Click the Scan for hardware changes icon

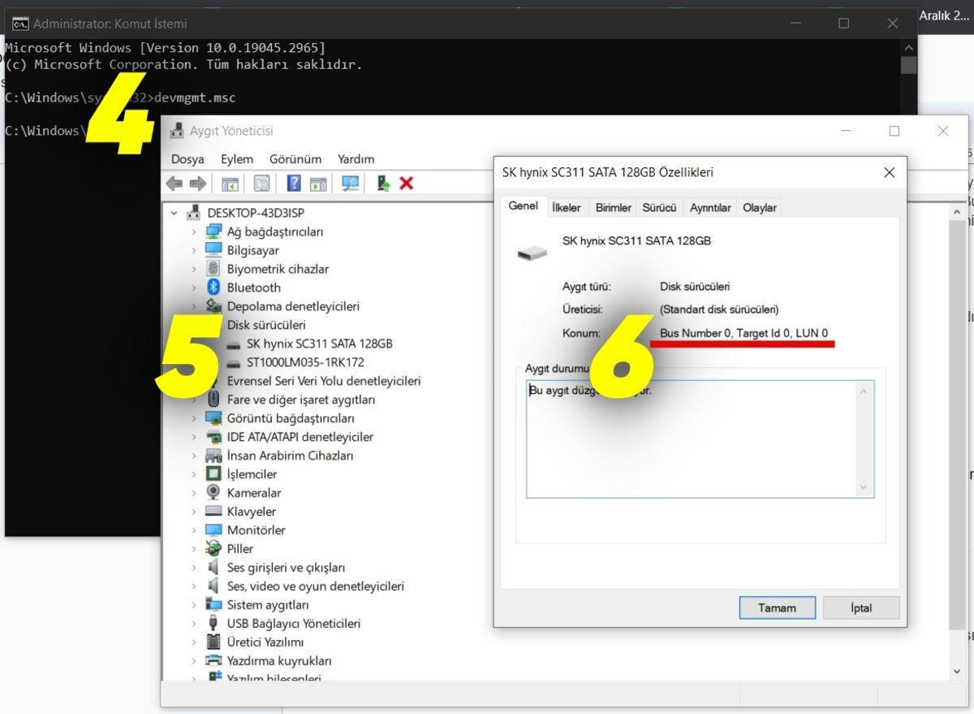(350, 183)
